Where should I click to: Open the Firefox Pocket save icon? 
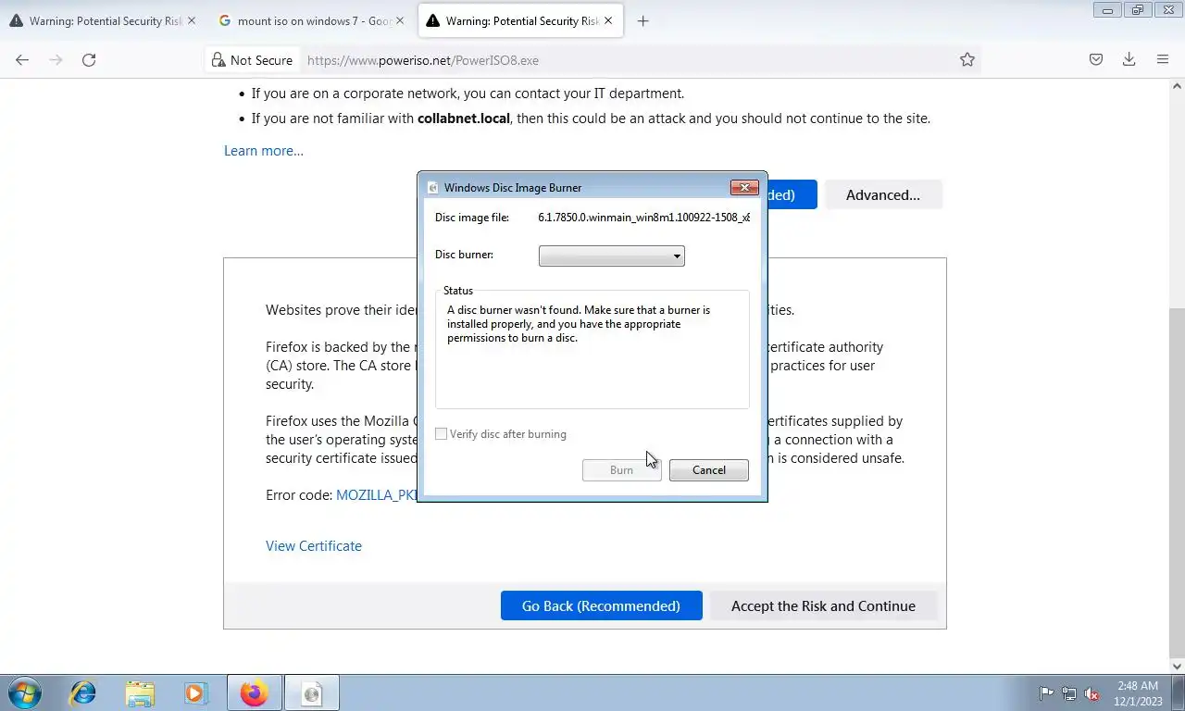[x=1095, y=60]
